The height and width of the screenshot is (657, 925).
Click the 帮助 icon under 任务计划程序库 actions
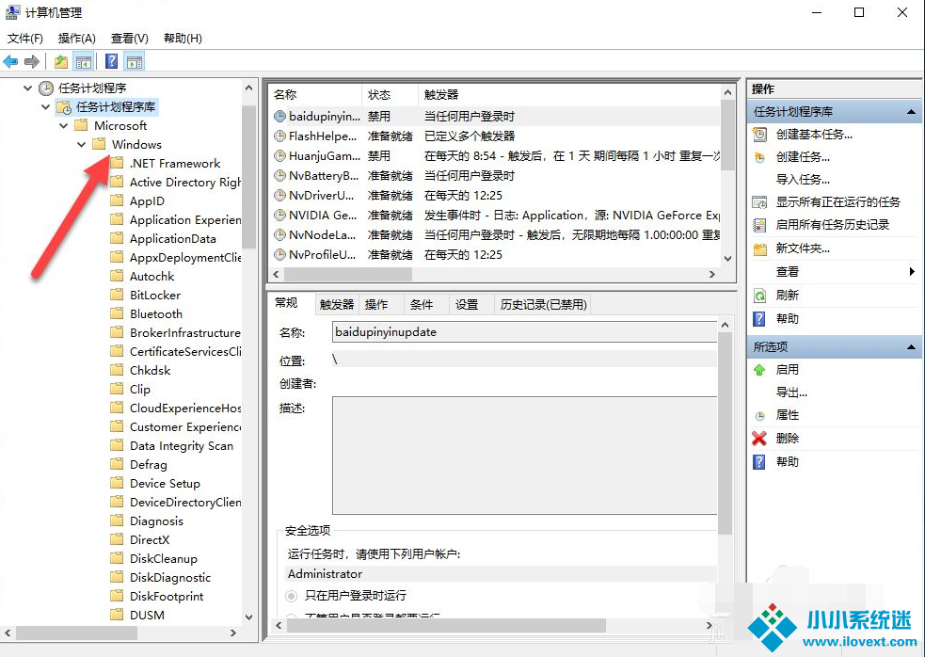tap(759, 319)
